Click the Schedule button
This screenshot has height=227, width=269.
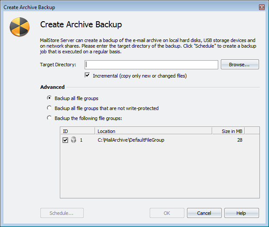tap(62, 213)
